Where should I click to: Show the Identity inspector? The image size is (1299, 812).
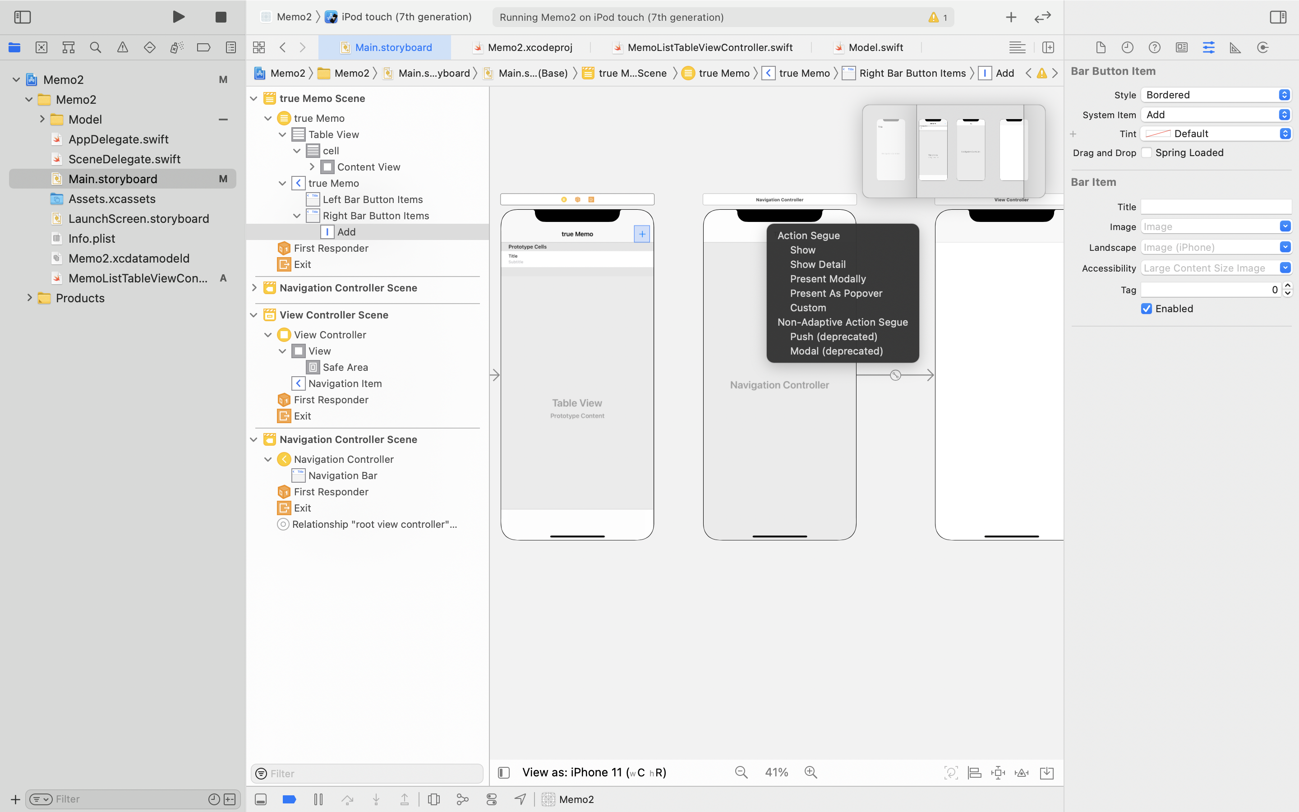tap(1181, 47)
